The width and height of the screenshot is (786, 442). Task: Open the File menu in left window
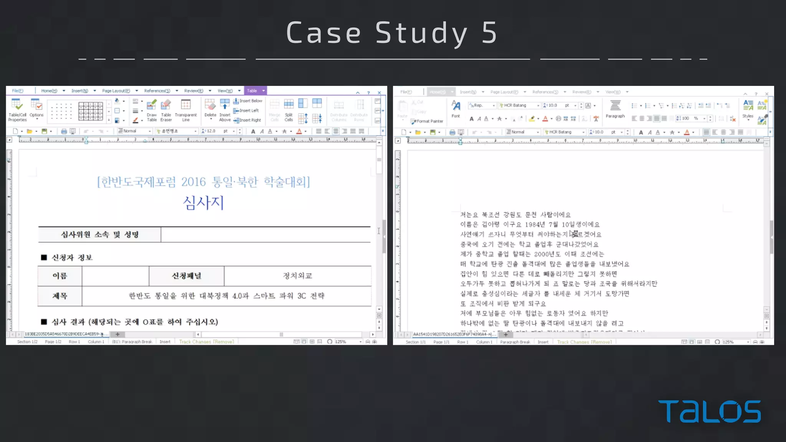click(18, 91)
